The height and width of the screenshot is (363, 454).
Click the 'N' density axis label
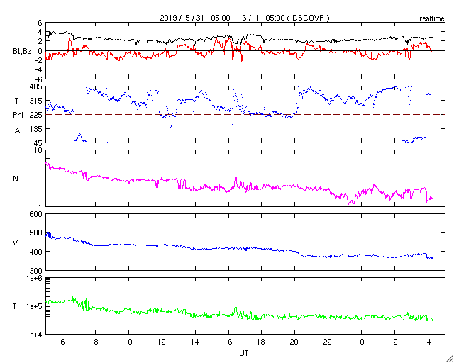coord(16,179)
